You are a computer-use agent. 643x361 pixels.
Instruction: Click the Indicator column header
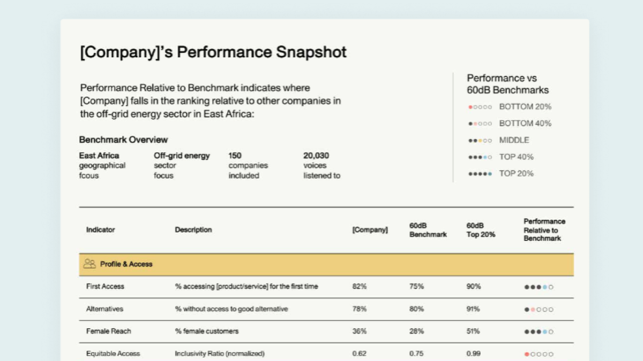(101, 230)
